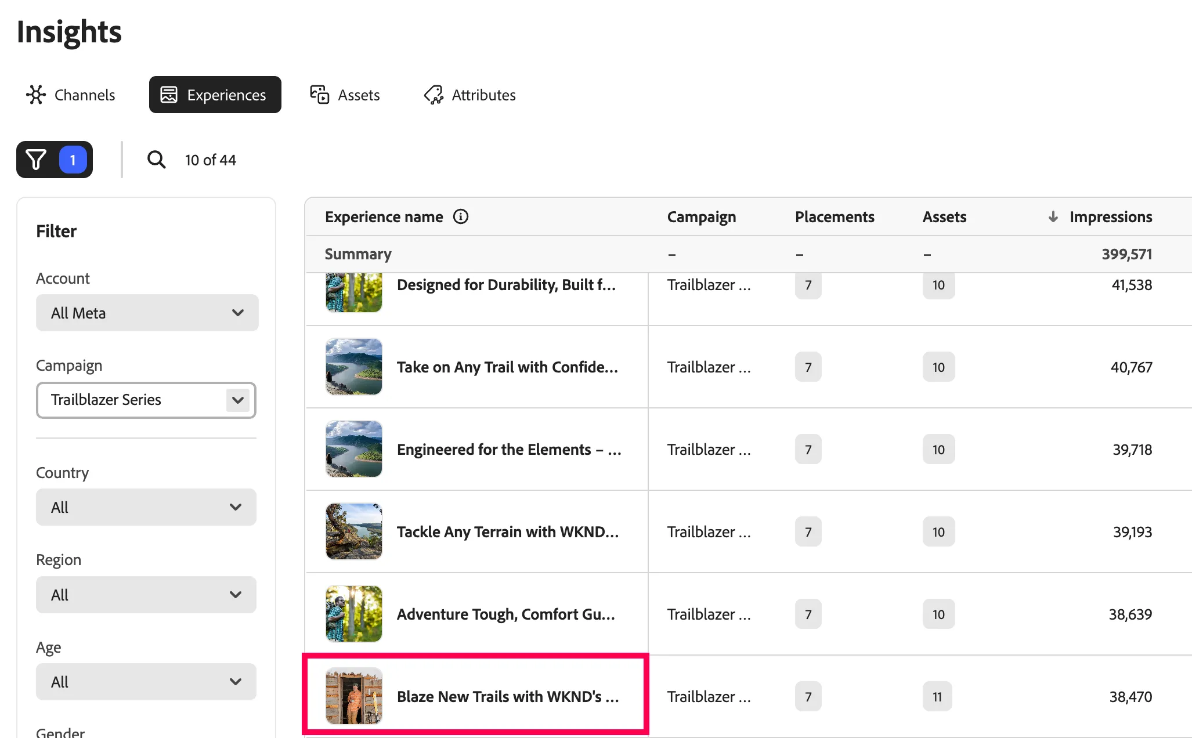
Task: Click the Placements column header
Action: [x=835, y=216]
